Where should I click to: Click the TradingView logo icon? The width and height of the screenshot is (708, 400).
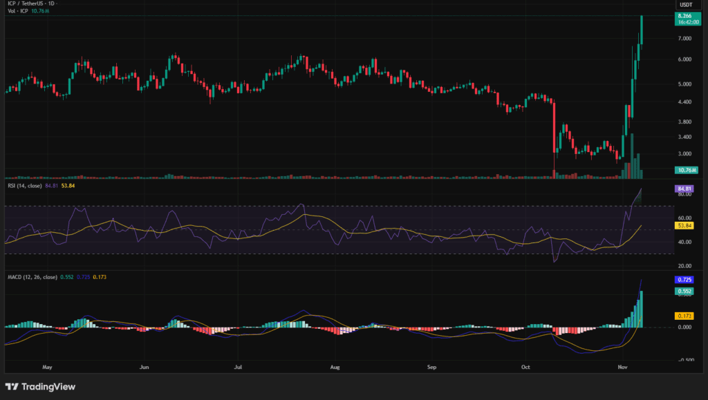pos(12,387)
